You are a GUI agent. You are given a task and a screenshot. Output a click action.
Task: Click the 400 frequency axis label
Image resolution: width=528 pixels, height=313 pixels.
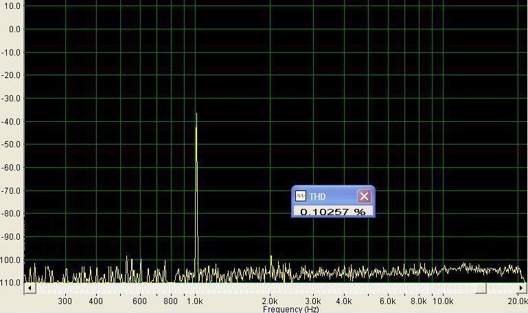(96, 301)
